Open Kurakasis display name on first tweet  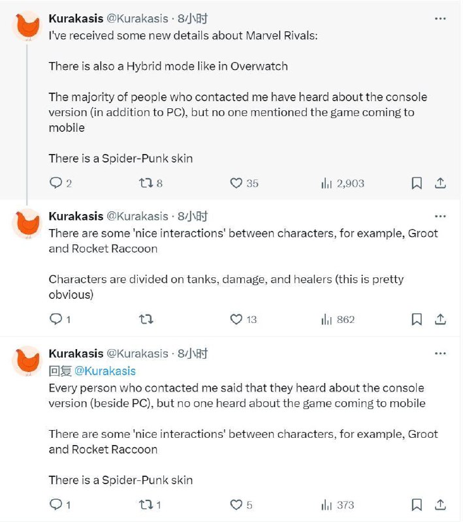76,19
